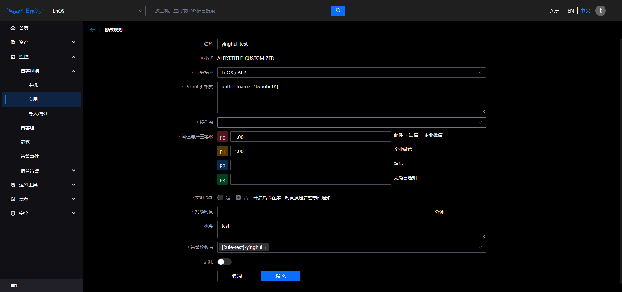Click the EnOS logo
This screenshot has height=292, width=622.
click(x=25, y=11)
